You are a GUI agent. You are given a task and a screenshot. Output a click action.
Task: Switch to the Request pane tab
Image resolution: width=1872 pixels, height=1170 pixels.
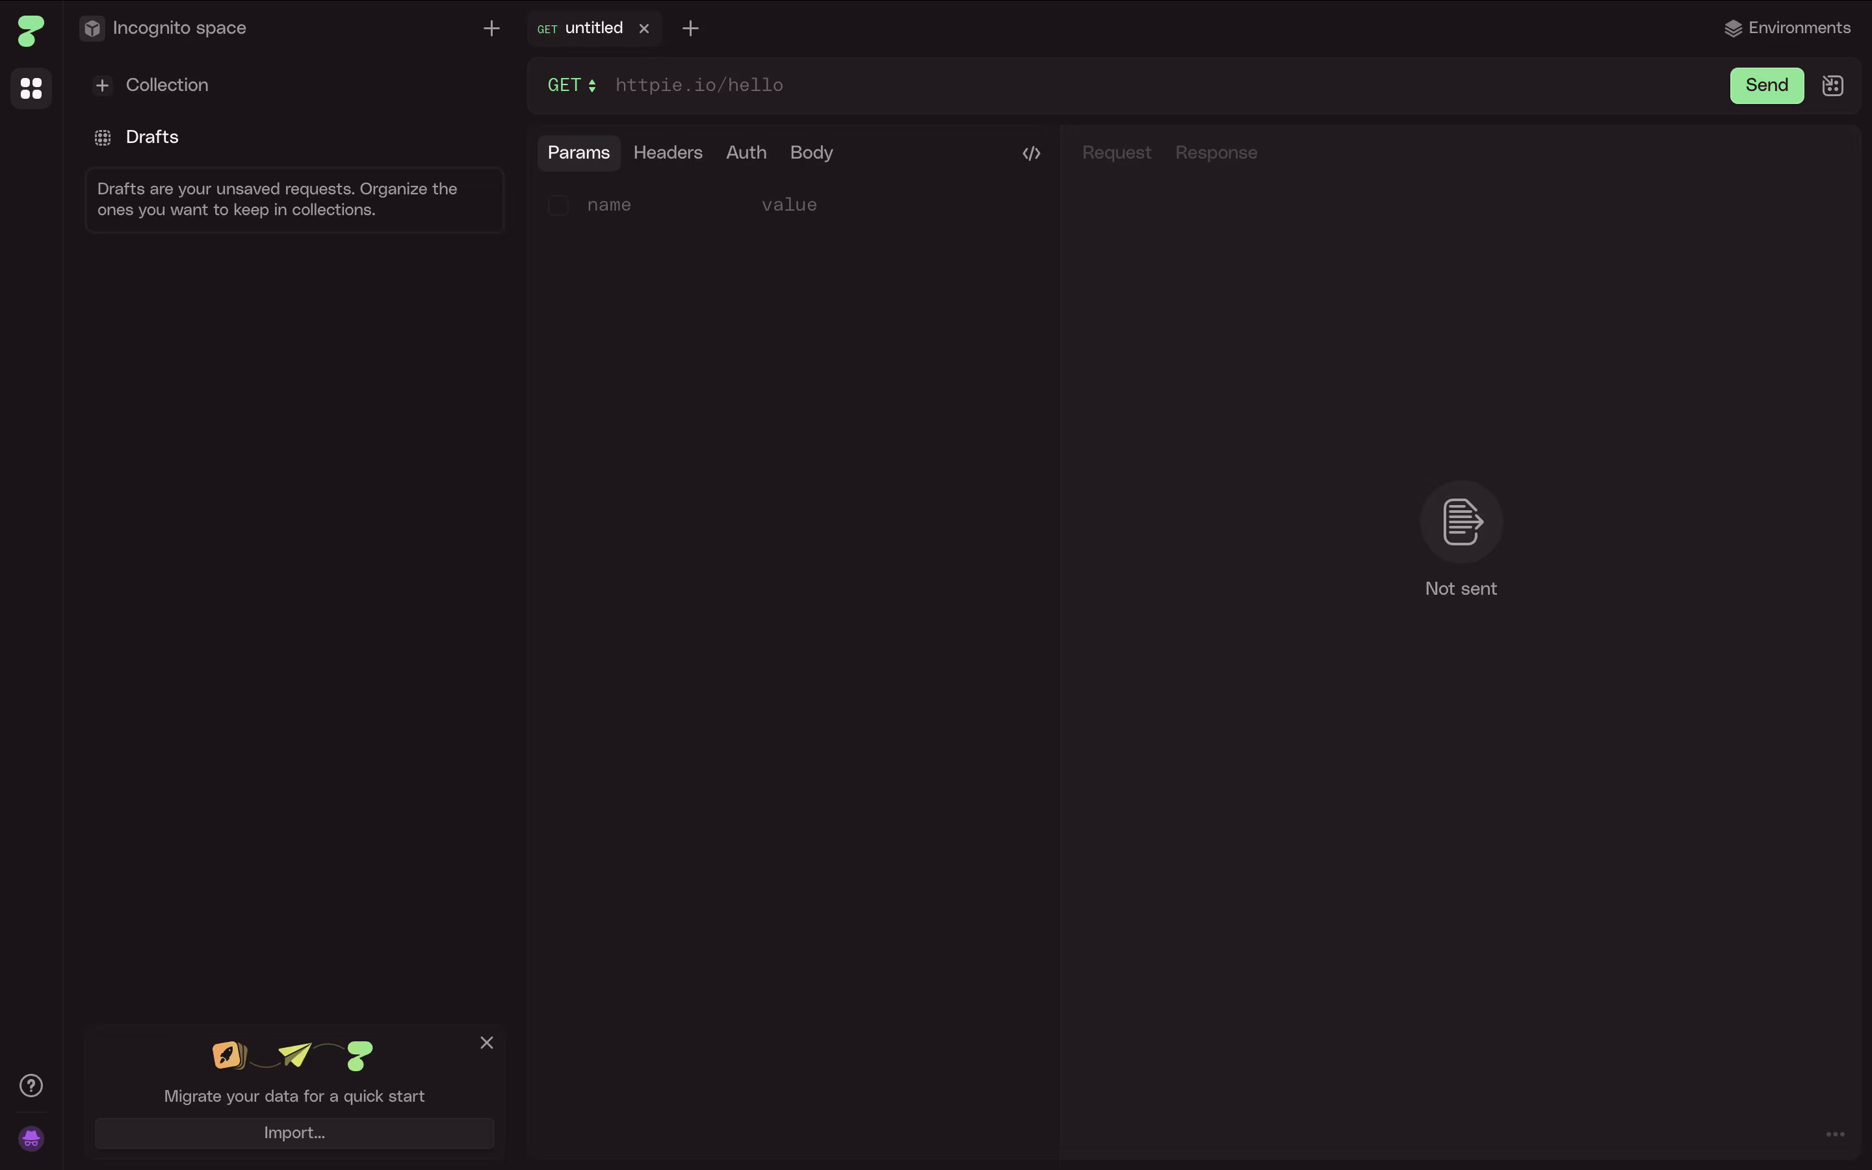point(1116,153)
